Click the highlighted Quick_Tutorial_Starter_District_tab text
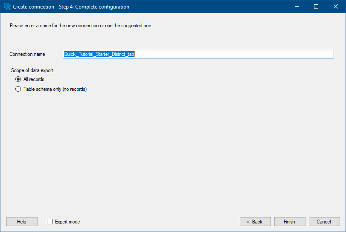Viewport: 346px width, 232px height. (99, 54)
